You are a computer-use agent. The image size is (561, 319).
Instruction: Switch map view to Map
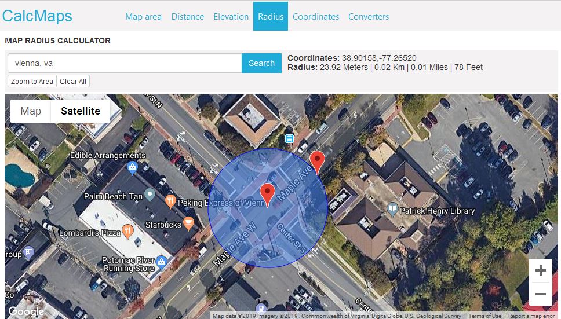(x=31, y=111)
